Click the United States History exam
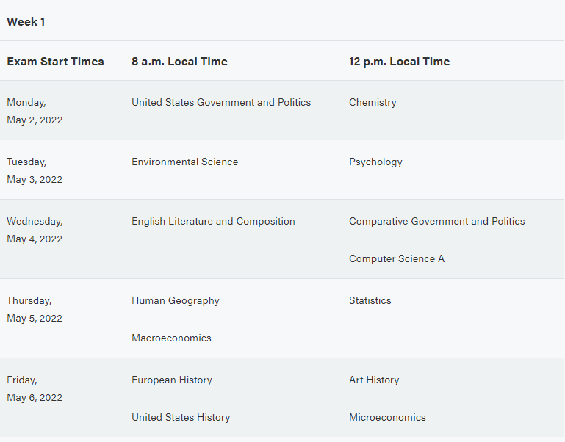This screenshot has height=442, width=565. click(x=181, y=418)
